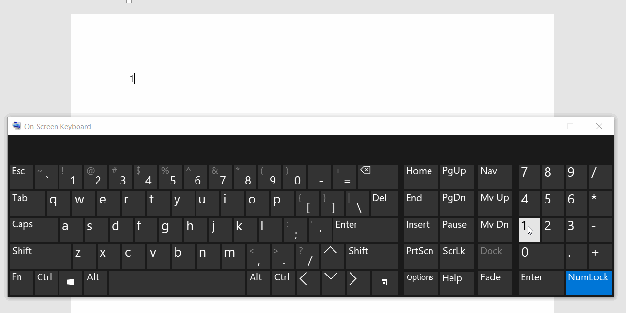Switch to the Nav key layout
The width and height of the screenshot is (626, 313).
click(494, 176)
